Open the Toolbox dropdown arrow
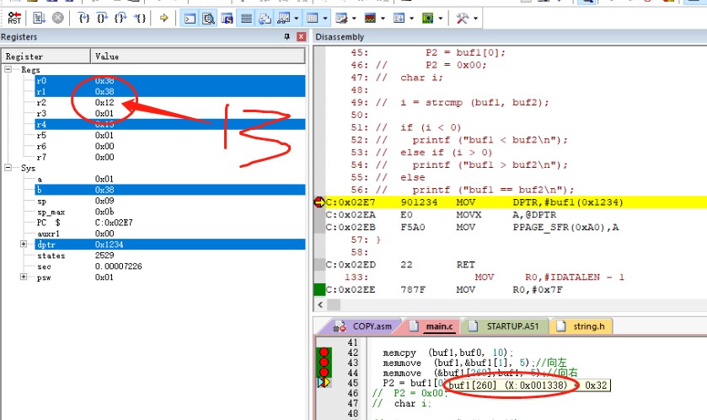Image resolution: width=707 pixels, height=420 pixels. pyautogui.click(x=475, y=19)
